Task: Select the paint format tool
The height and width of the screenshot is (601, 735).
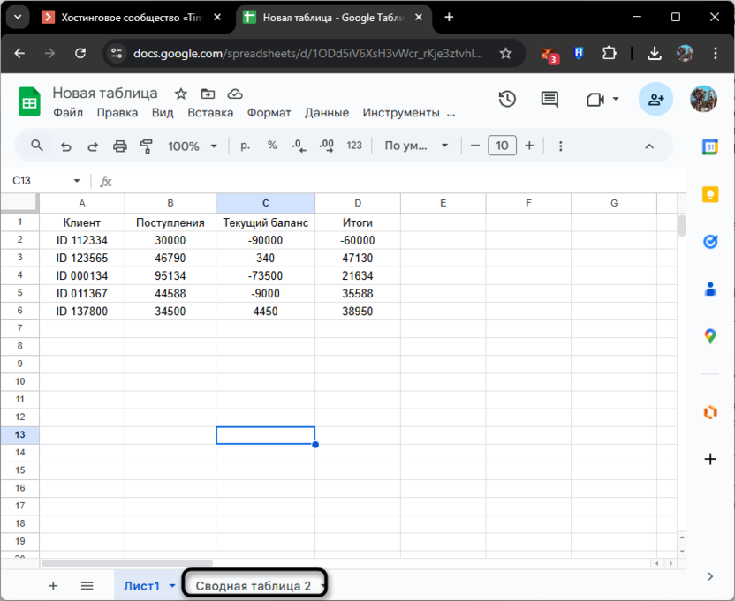Action: point(147,146)
